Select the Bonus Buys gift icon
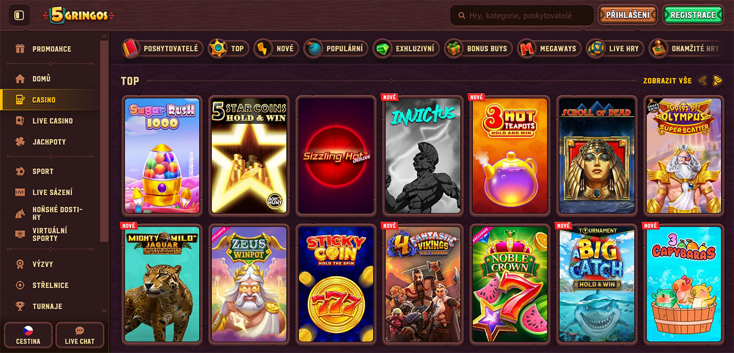734x353 pixels. click(x=454, y=49)
